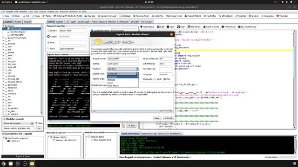Click the Register toolbar icon
This screenshot has width=298, height=167.
(x=241, y=16)
